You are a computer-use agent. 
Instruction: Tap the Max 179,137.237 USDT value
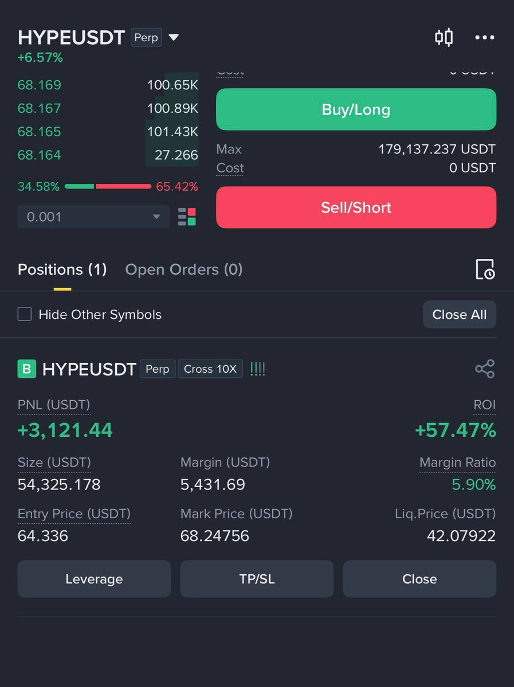click(437, 149)
